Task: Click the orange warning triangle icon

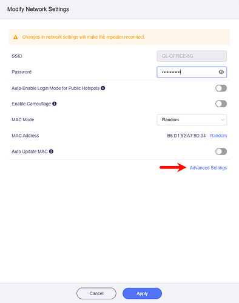Action: 16,37
